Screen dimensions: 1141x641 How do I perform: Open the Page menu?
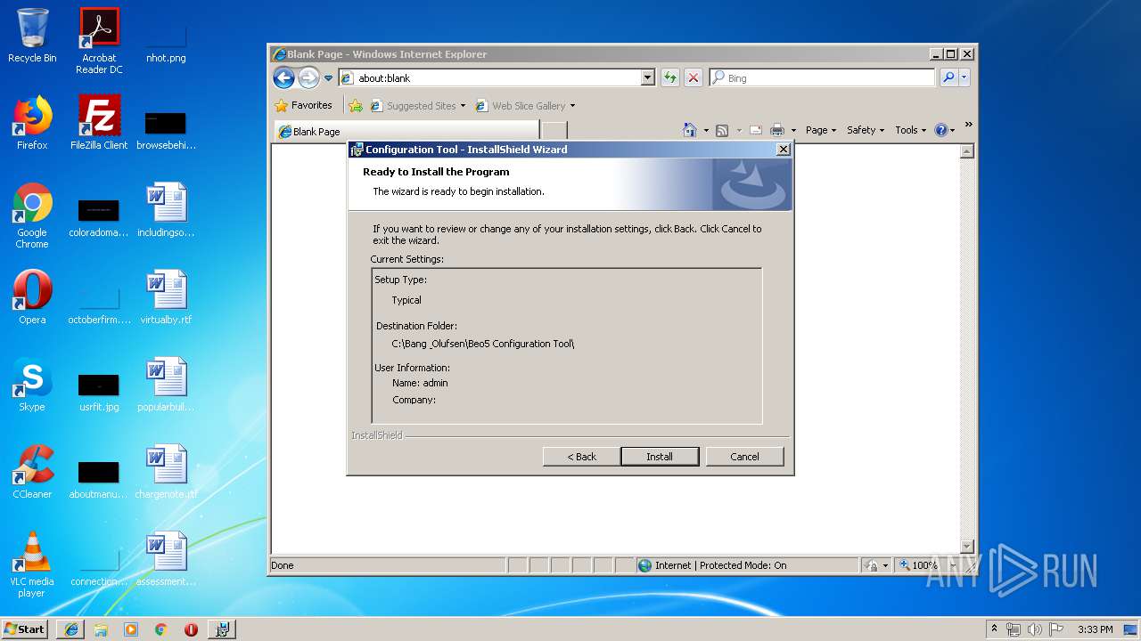(x=821, y=130)
